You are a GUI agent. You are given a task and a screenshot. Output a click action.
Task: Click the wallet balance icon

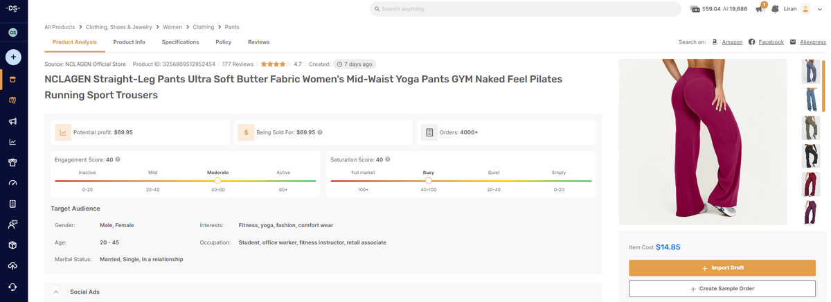(x=695, y=9)
